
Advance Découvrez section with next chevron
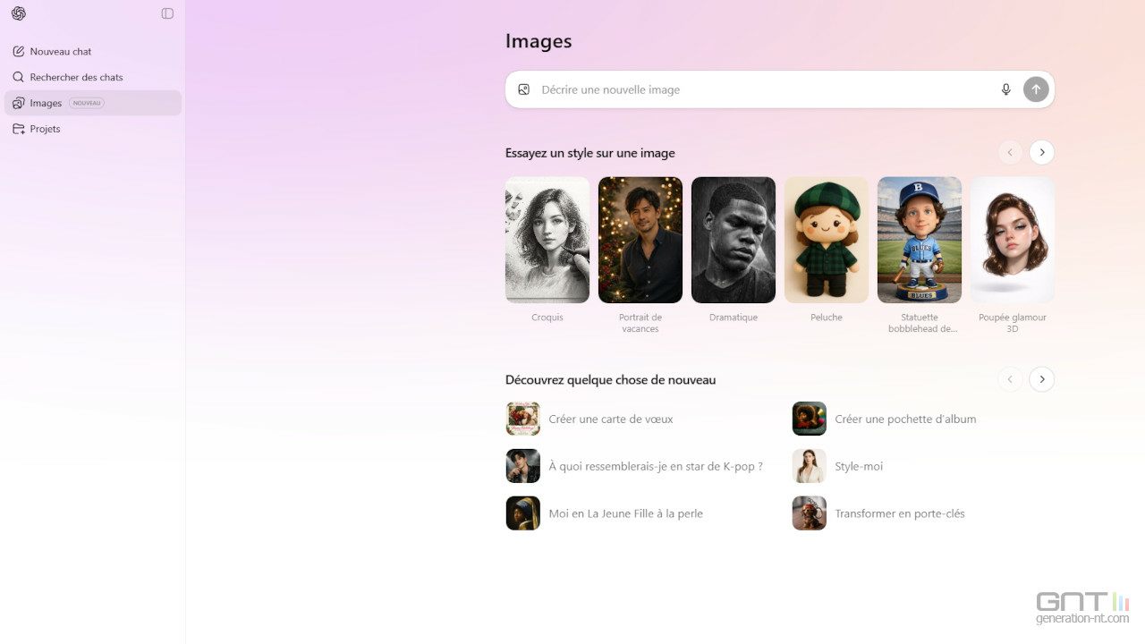coord(1041,379)
